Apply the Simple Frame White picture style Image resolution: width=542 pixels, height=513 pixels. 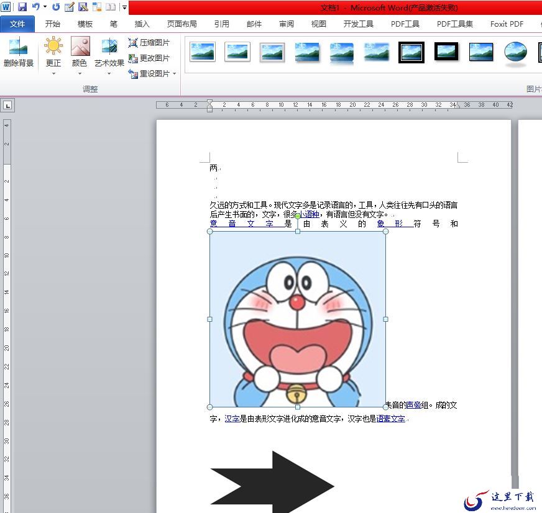tap(203, 52)
